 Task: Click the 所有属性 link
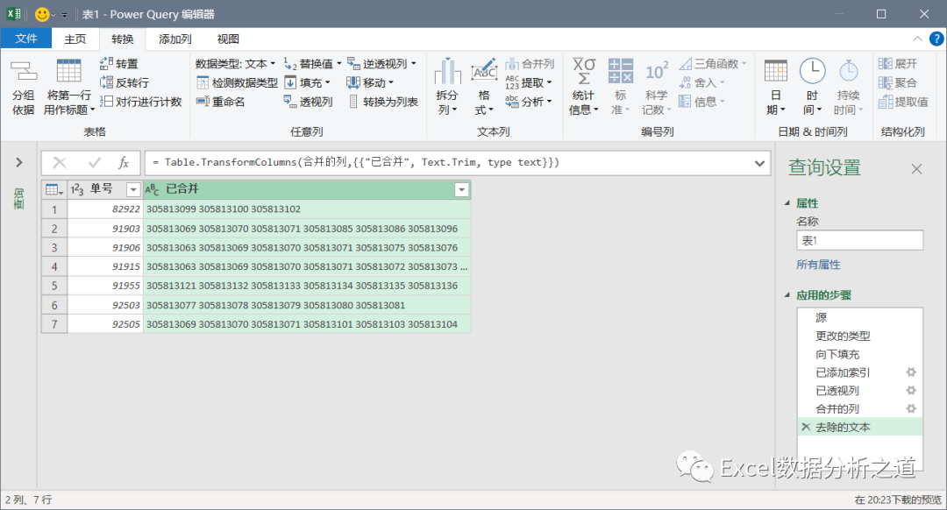(818, 265)
